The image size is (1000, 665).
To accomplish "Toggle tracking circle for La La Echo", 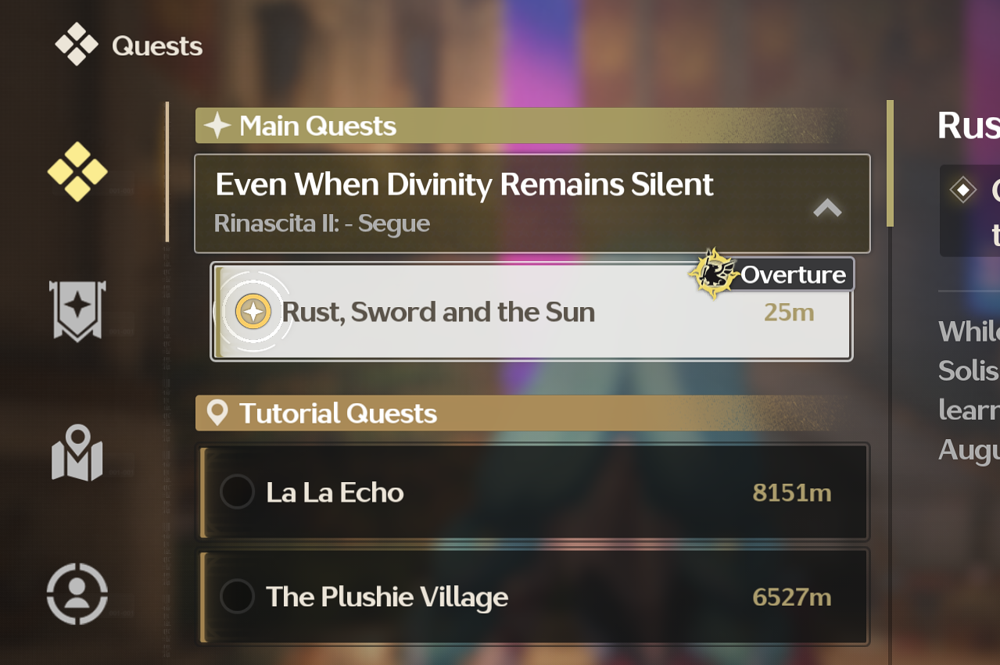I will [237, 492].
